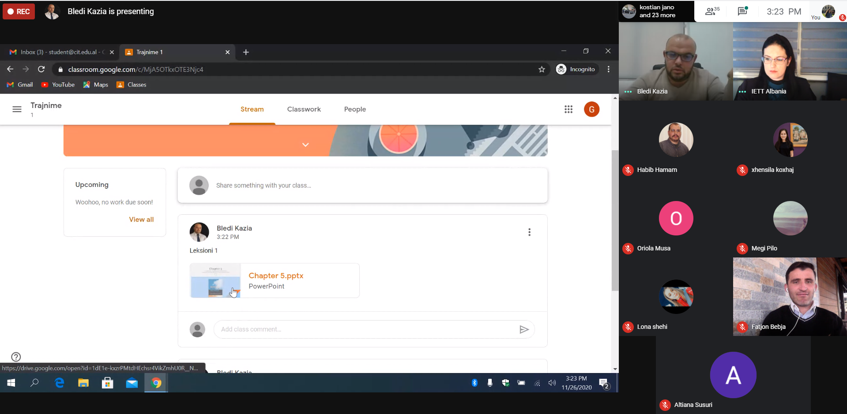Click the View all link
The width and height of the screenshot is (847, 414).
point(141,220)
